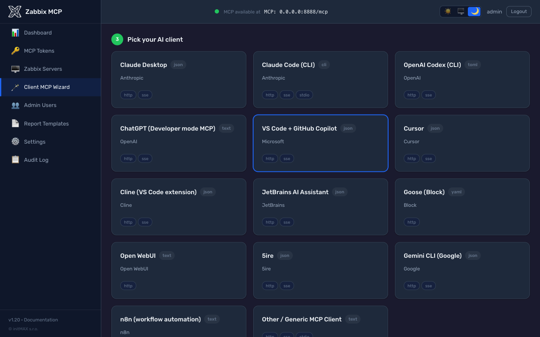Image resolution: width=540 pixels, height=337 pixels.
Task: Click the toml badge on OpenAI Codex
Action: 473,65
